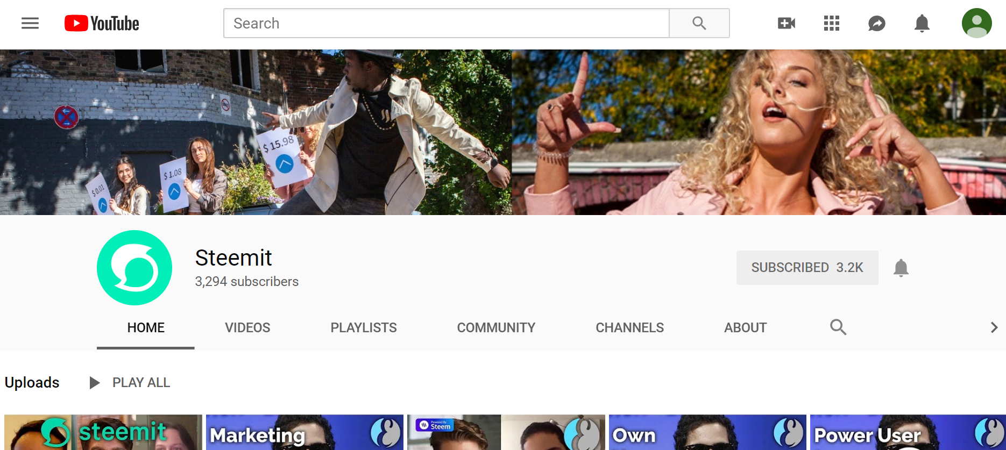The width and height of the screenshot is (1006, 450).
Task: Select the HOME tab
Action: [146, 327]
